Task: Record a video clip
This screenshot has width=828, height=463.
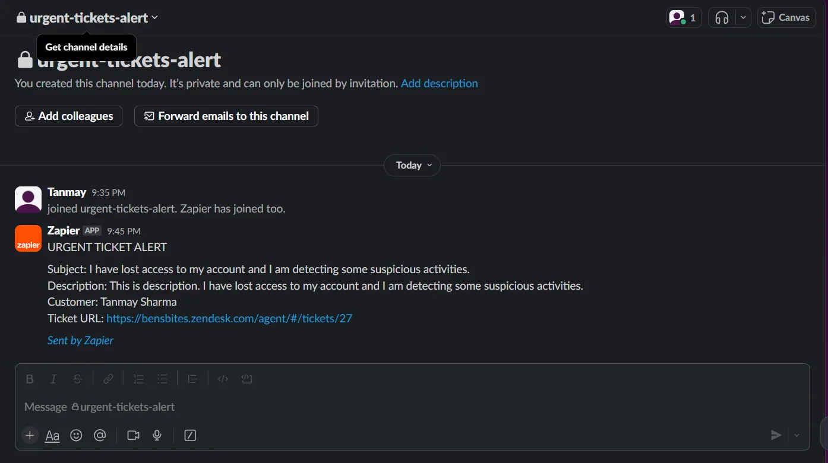Action: click(x=133, y=436)
